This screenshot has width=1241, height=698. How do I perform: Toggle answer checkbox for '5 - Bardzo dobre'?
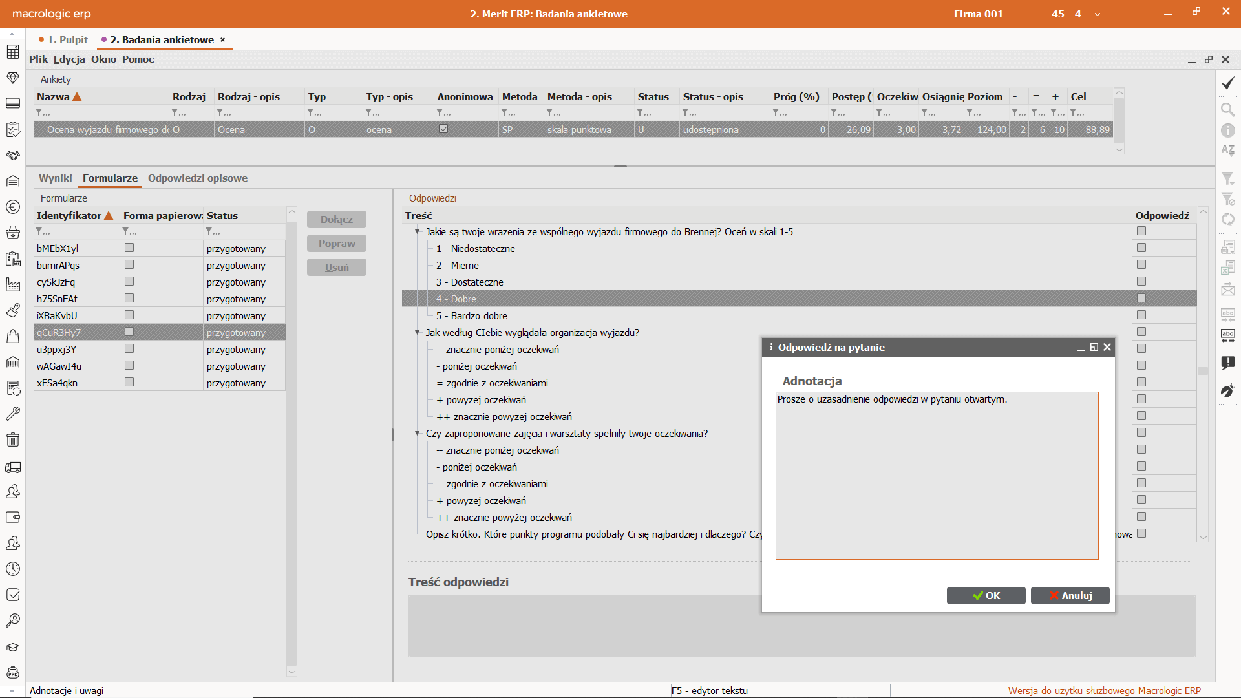pyautogui.click(x=1141, y=315)
